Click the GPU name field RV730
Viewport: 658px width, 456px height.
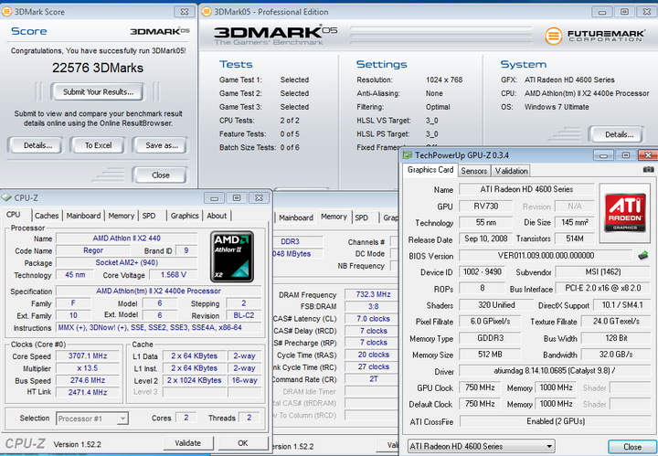tap(486, 206)
